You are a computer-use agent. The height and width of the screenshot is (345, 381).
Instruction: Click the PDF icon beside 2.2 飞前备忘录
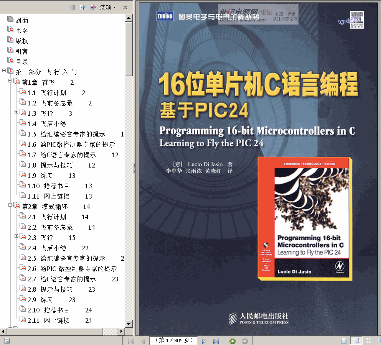(x=23, y=226)
